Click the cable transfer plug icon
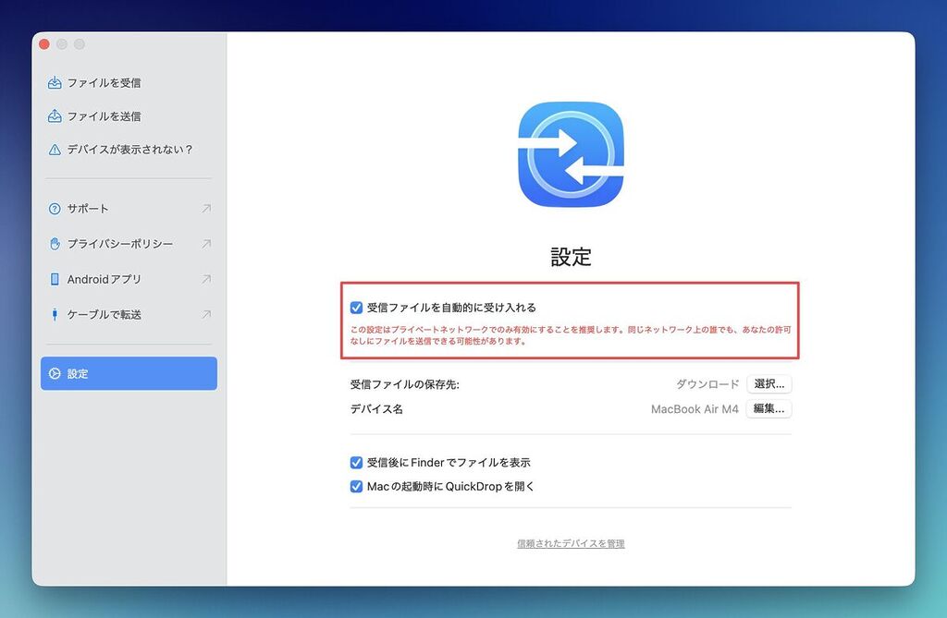 55,315
